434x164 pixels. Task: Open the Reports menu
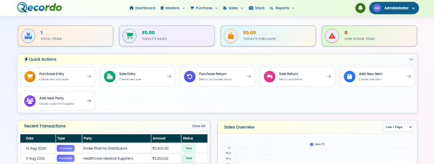(282, 8)
